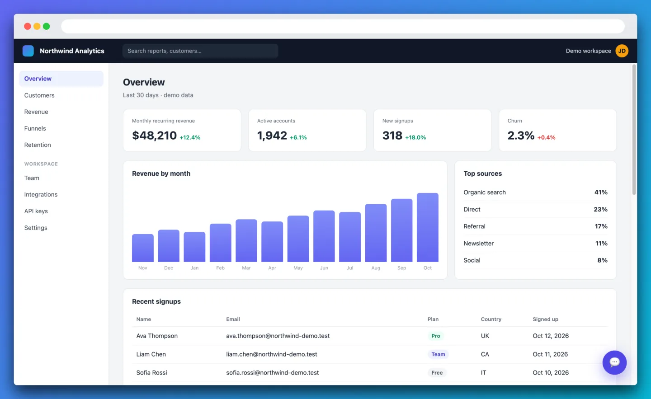This screenshot has width=651, height=399.
Task: Click the browser address bar
Action: click(x=343, y=26)
